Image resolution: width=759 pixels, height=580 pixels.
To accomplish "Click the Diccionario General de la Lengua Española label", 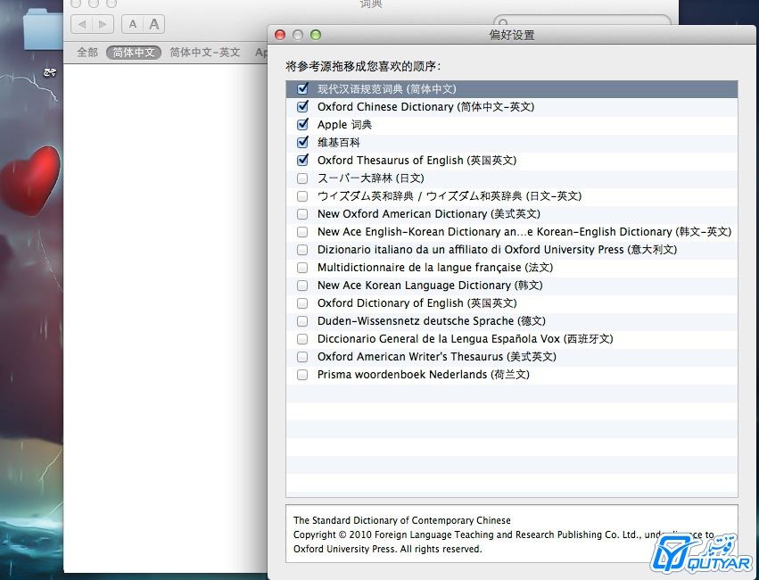I will tap(466, 339).
